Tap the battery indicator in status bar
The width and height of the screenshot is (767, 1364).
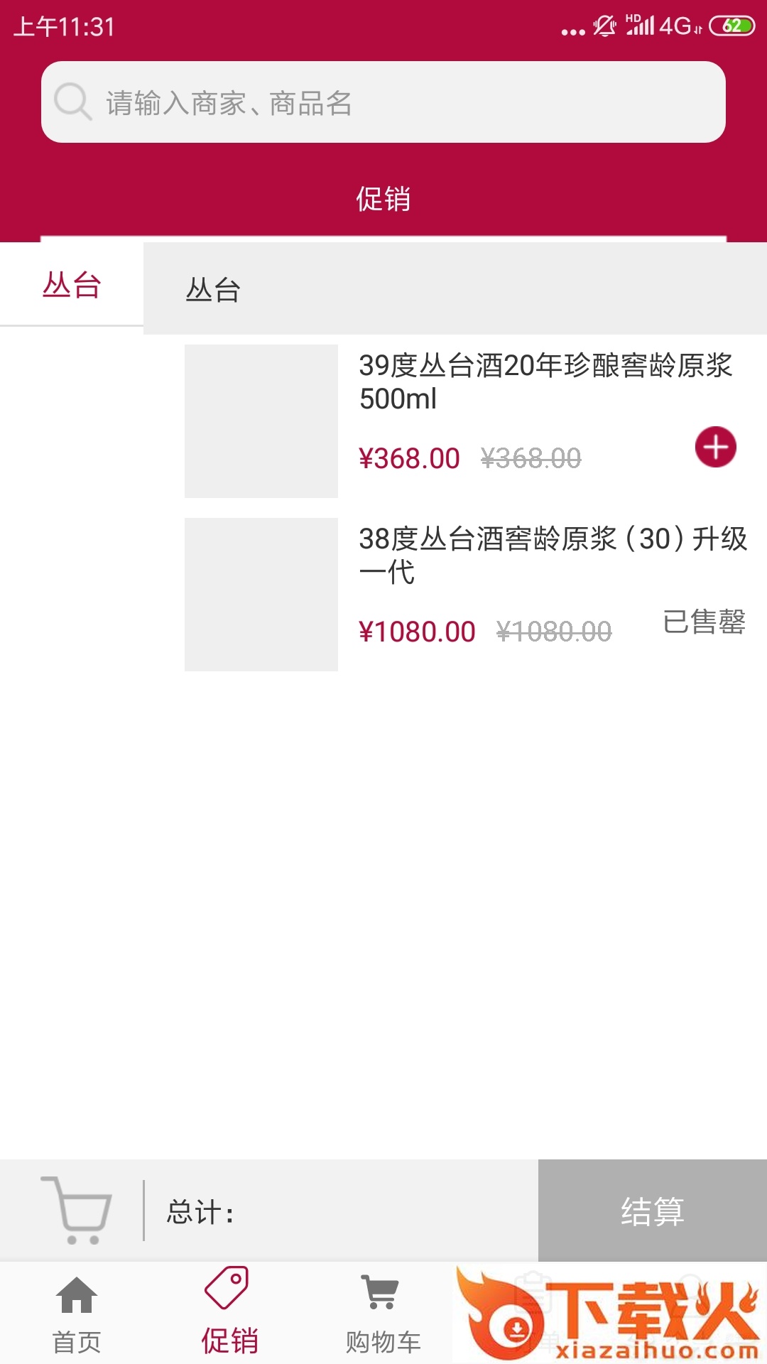coord(731,26)
